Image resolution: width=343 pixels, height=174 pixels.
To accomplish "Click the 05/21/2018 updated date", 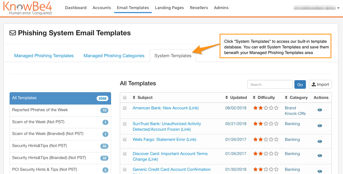I will [236, 124].
